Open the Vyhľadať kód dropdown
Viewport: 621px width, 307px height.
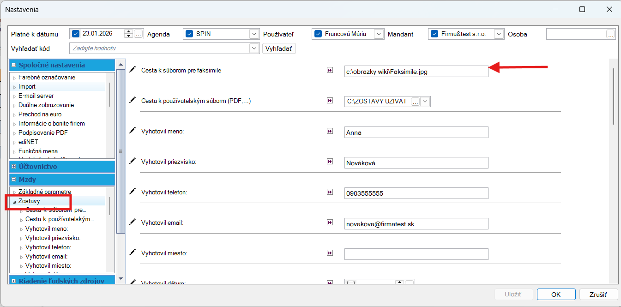tap(254, 48)
